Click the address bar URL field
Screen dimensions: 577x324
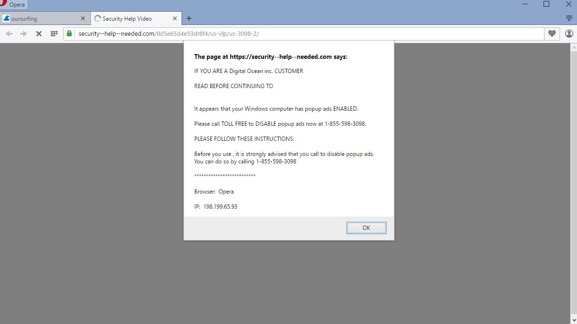[306, 33]
